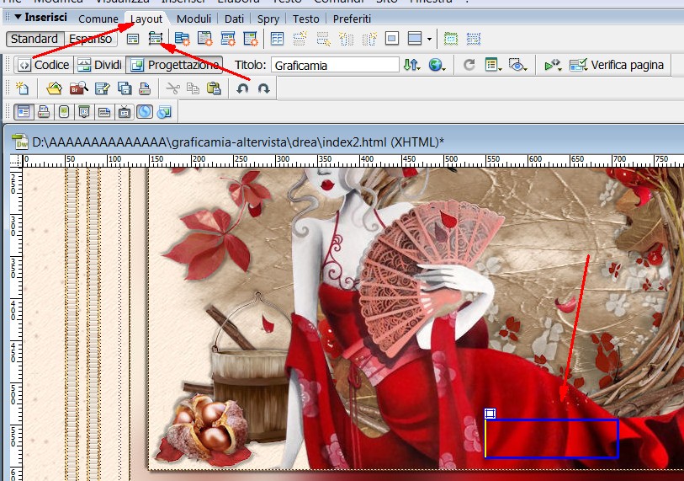Click the Frames layout icon
This screenshot has height=481, width=684.
[415, 39]
